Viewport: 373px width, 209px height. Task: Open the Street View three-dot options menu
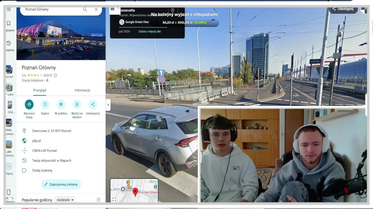178,11
